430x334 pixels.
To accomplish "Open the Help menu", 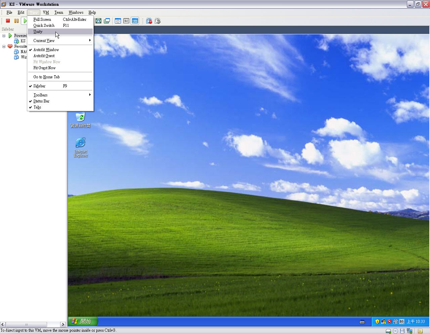I will coord(92,12).
